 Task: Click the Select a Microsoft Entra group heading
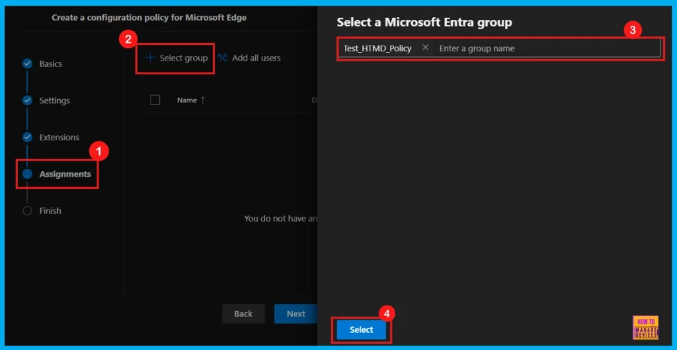click(x=424, y=22)
